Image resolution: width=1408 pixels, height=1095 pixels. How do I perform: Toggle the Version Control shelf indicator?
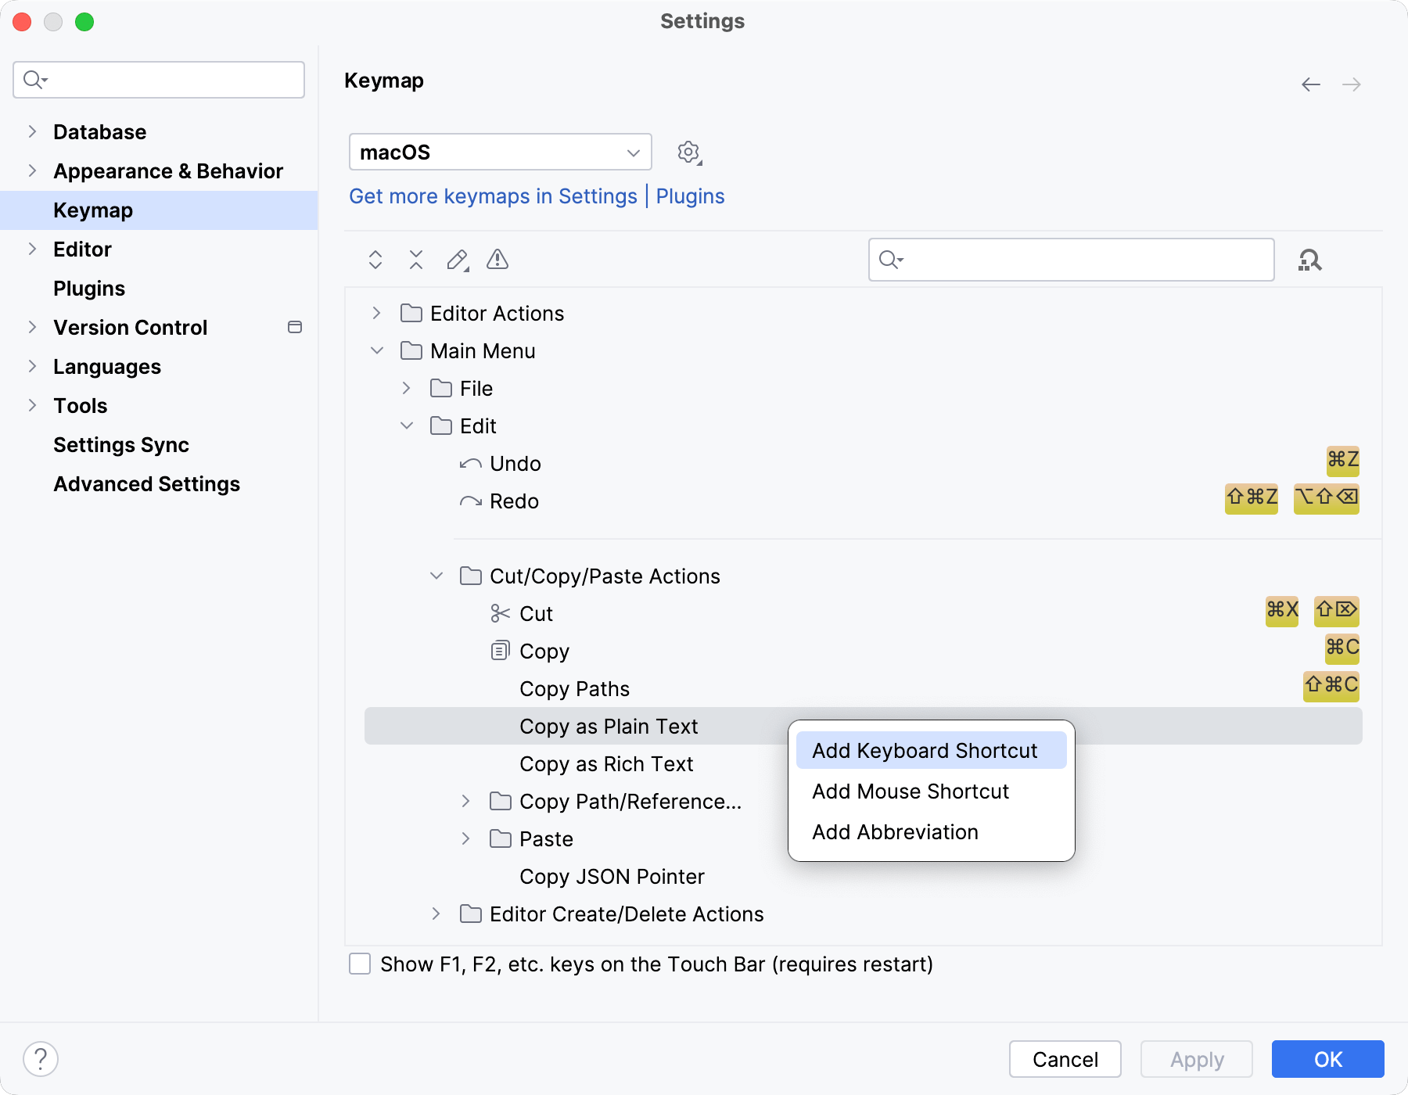pyautogui.click(x=295, y=328)
